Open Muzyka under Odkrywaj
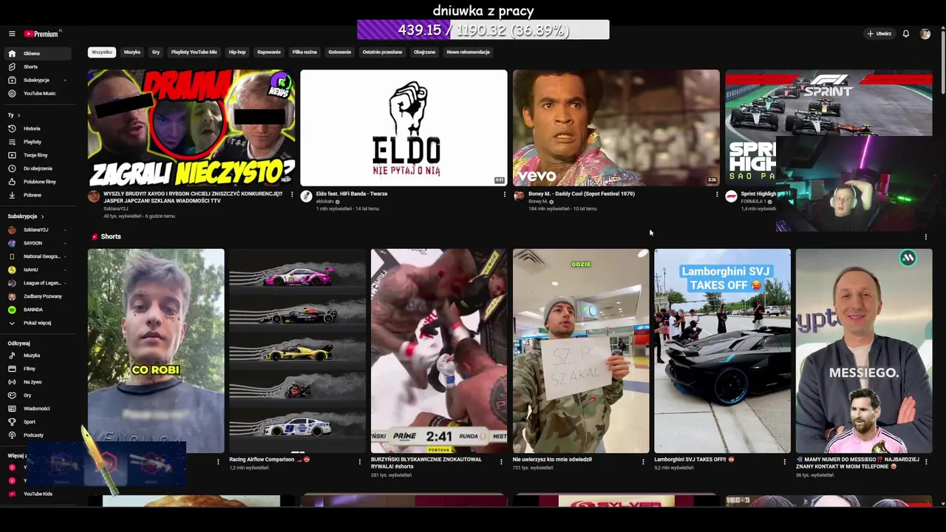The image size is (946, 532). (x=38, y=355)
